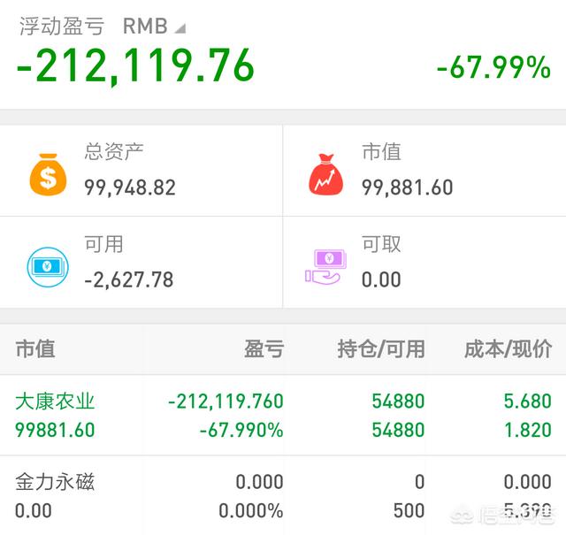Image resolution: width=566 pixels, height=535 pixels.
Task: Tap 金力永磁 available quantity 500
Action: tap(409, 511)
